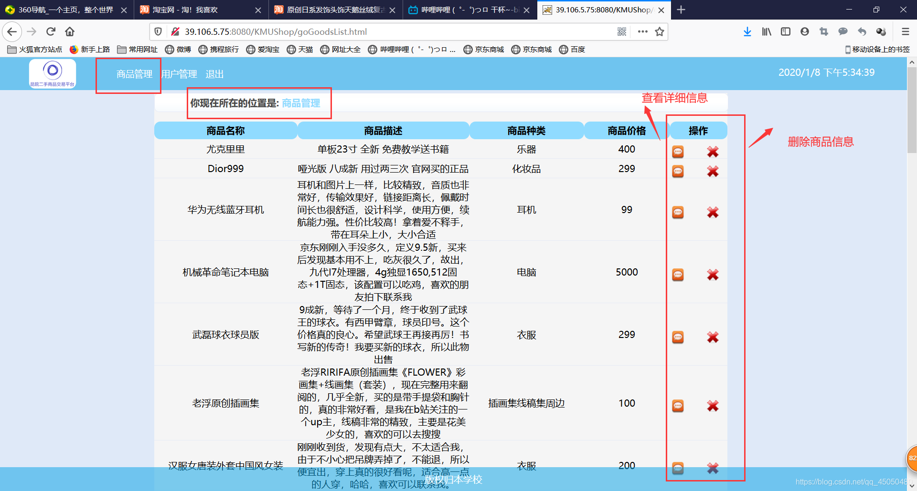Close the 39.106.5.75 KMUShop tab
The image size is (917, 491).
coord(661,10)
